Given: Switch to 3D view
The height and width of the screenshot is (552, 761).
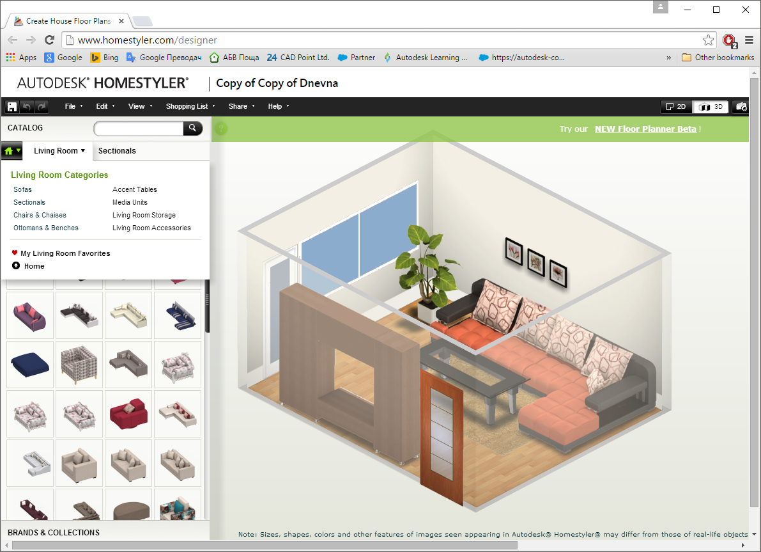Looking at the screenshot, I should pos(711,107).
